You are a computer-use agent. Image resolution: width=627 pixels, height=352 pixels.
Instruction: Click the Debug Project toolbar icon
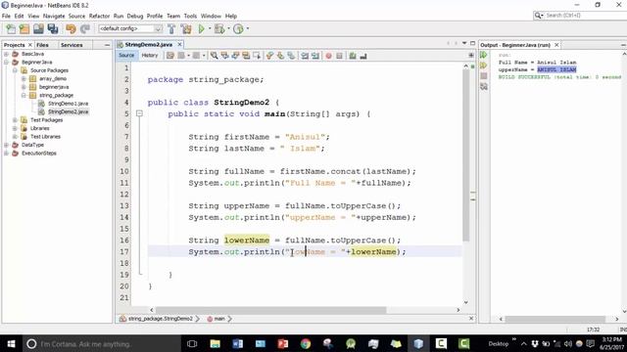[219, 28]
